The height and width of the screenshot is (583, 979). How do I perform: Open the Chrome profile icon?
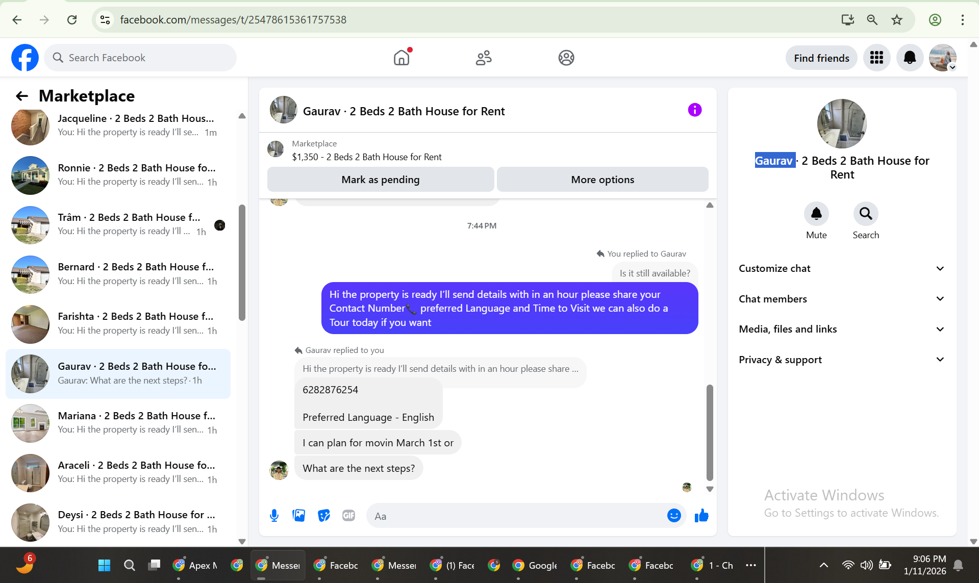point(935,20)
